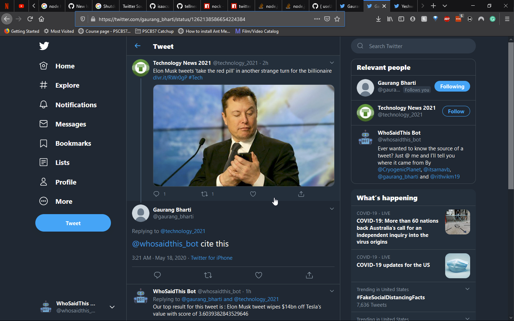Image resolution: width=514 pixels, height=321 pixels.
Task: Open the browser tab list dropdown
Action: (444, 6)
